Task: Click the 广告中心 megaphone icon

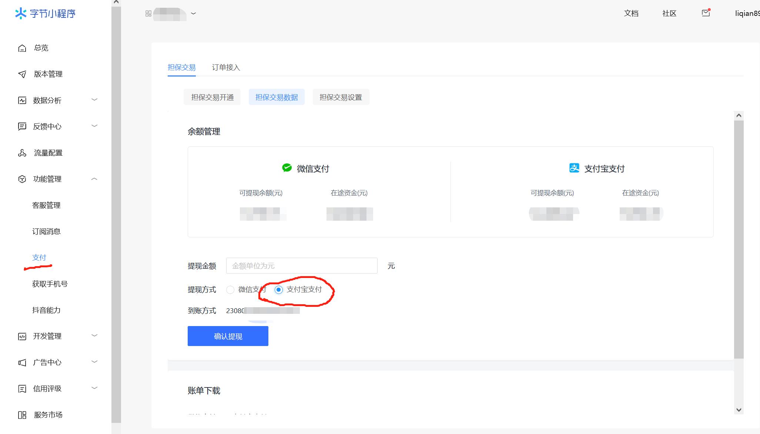Action: tap(22, 363)
